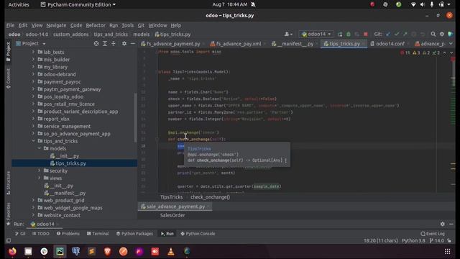Open the Navigate menu

[56, 25]
